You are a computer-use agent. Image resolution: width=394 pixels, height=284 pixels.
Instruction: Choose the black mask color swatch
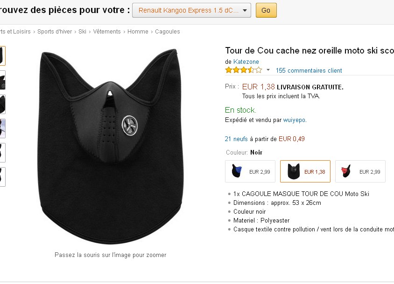coord(305,171)
